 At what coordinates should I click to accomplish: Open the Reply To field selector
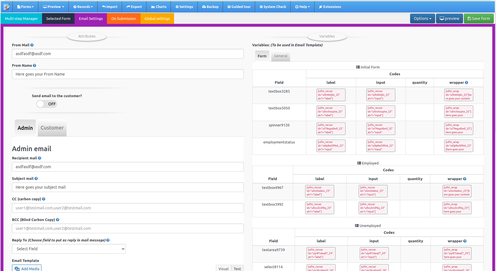[x=69, y=249]
